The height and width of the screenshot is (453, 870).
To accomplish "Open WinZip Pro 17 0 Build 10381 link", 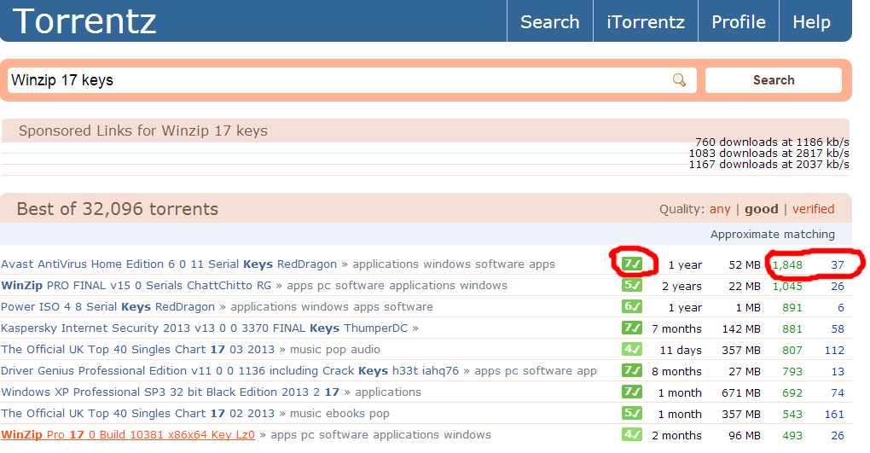I will (x=128, y=435).
